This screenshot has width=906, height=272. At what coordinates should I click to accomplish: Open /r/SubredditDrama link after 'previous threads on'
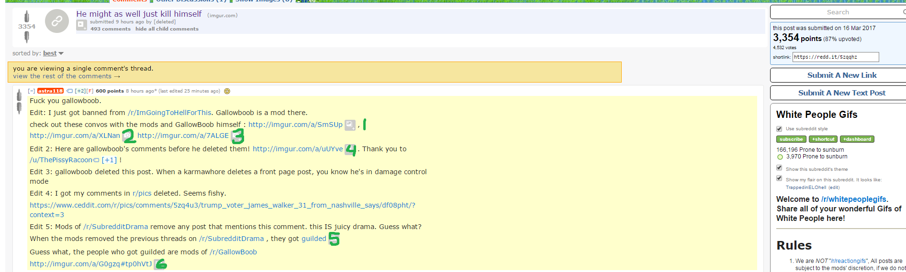click(x=232, y=239)
